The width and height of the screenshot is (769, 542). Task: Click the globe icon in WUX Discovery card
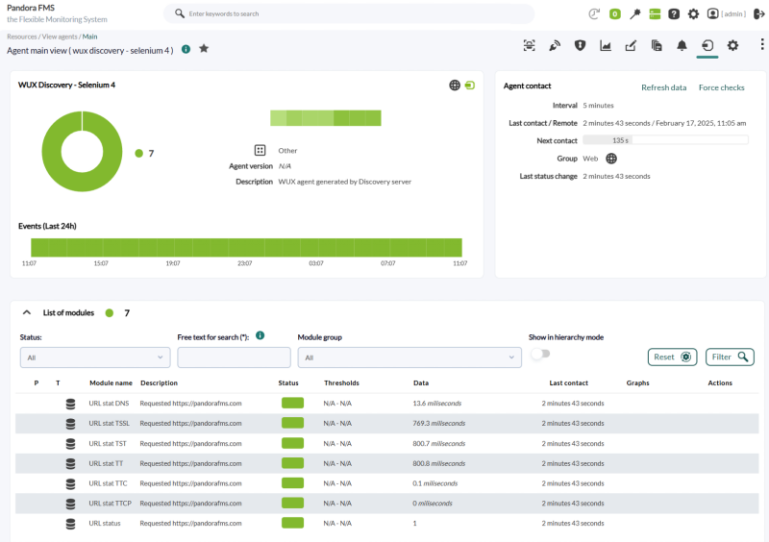pos(455,86)
